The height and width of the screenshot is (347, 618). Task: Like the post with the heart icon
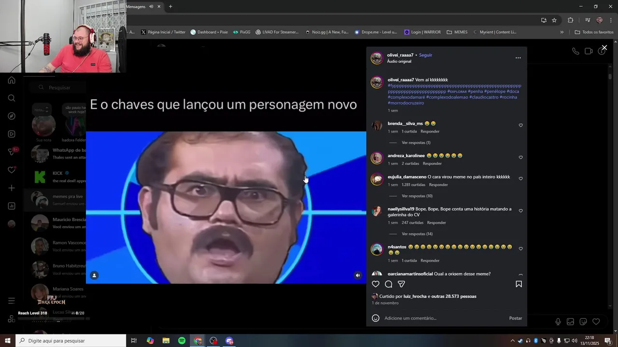376,284
